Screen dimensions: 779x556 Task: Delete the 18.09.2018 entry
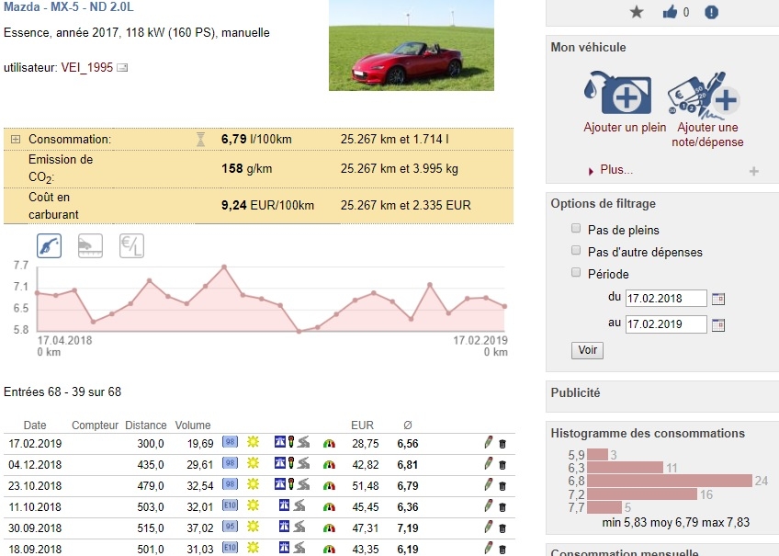click(x=502, y=550)
